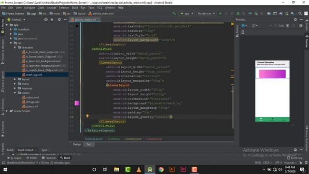Viewport: 309px width, 174px height.
Task: Expand the menu folder in res
Action: (x=15, y=84)
